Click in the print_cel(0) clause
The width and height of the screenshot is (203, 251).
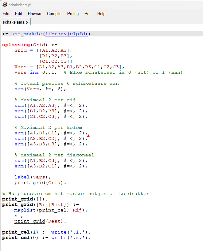46,238
